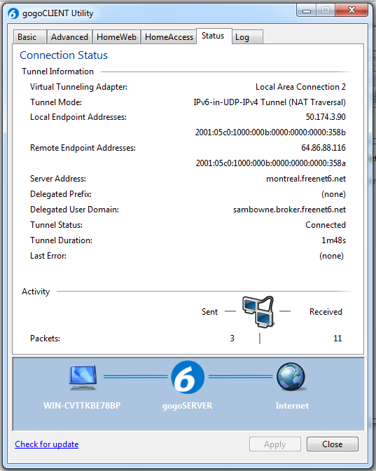Click the disabled Apply button
This screenshot has height=471, width=376.
275,444
